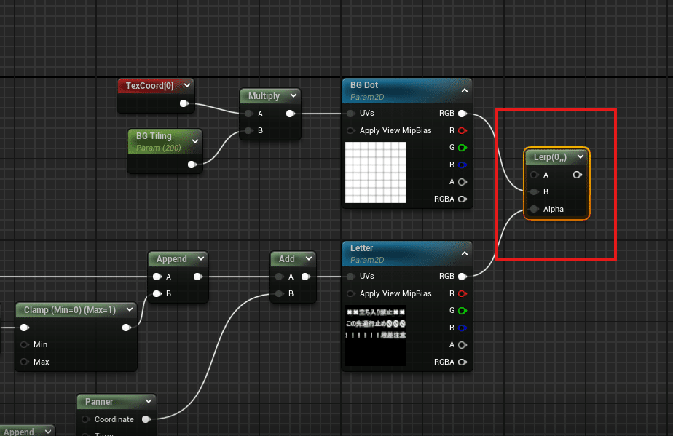
Task: Select the Letter node title
Action: pos(361,248)
